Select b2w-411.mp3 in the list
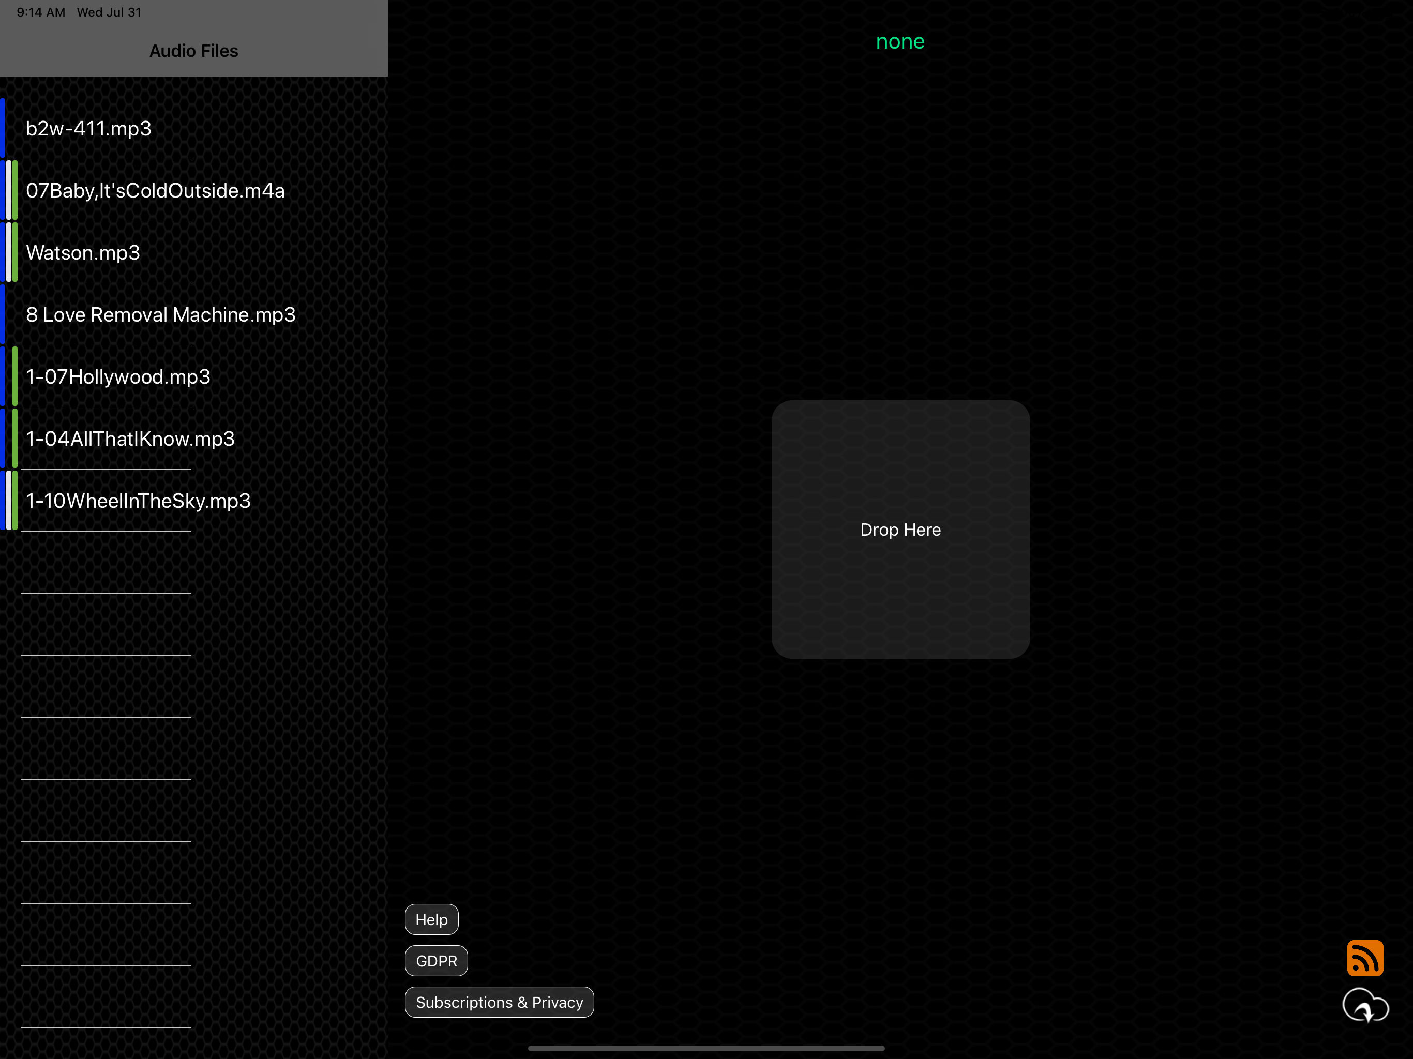Viewport: 1413px width, 1059px height. (194, 128)
